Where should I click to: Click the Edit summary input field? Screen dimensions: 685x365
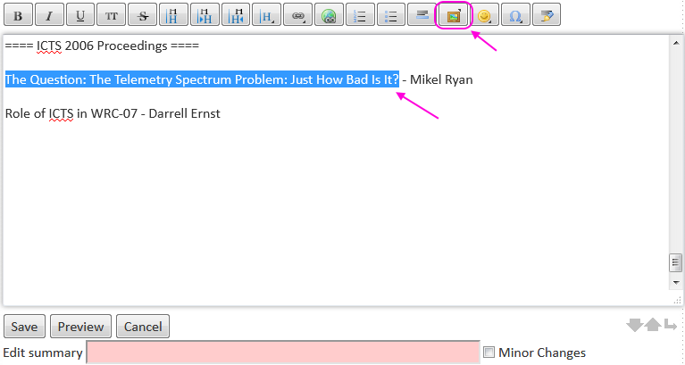(x=282, y=353)
